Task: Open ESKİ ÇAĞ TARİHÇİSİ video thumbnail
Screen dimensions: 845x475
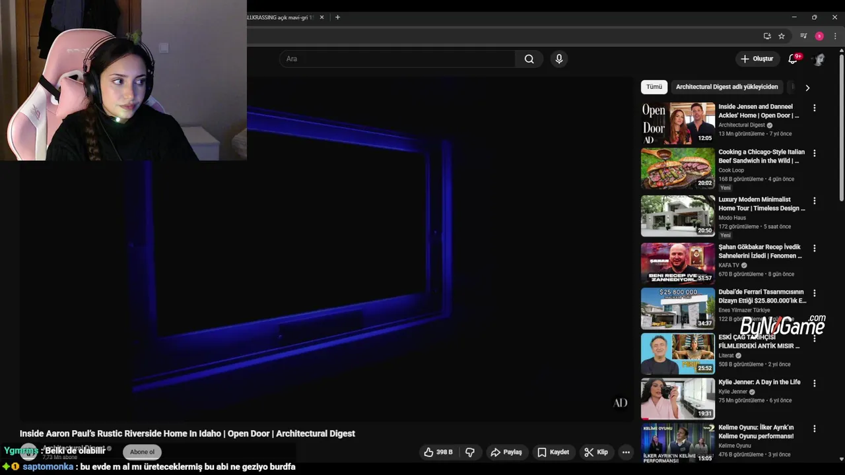Action: 677,354
